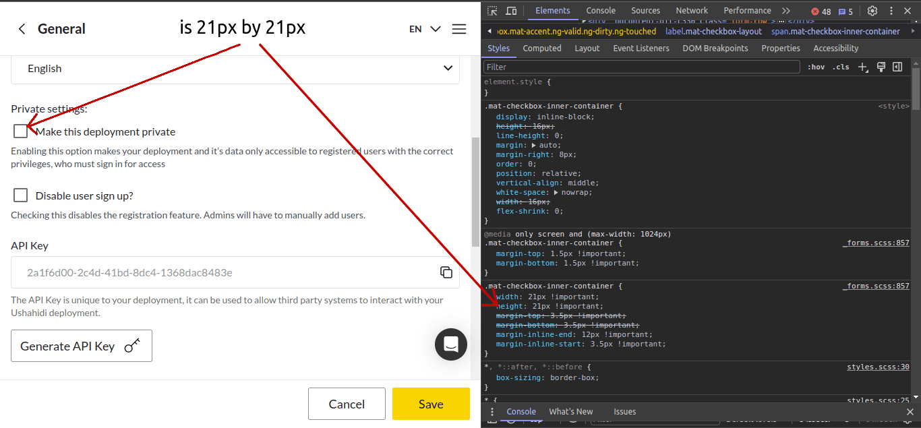Open the EN language dropdown
This screenshot has width=921, height=428.
pos(424,29)
